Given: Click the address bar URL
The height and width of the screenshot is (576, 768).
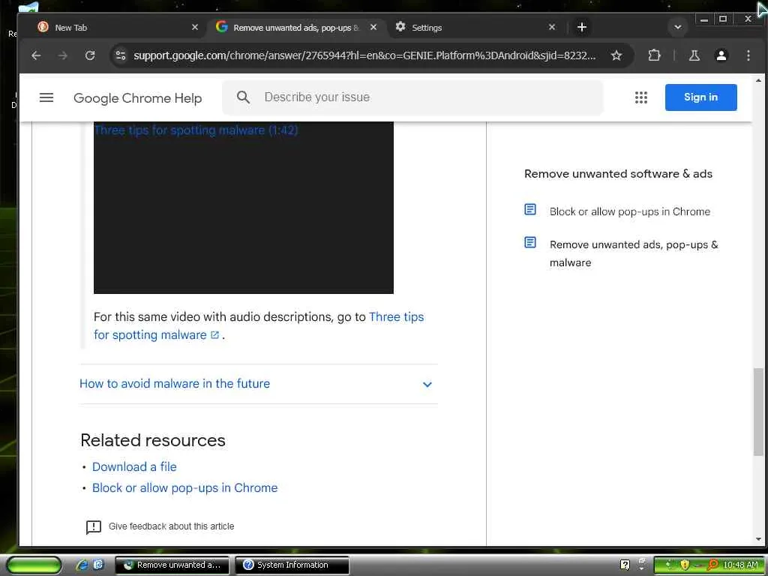Looking at the screenshot, I should click(364, 55).
